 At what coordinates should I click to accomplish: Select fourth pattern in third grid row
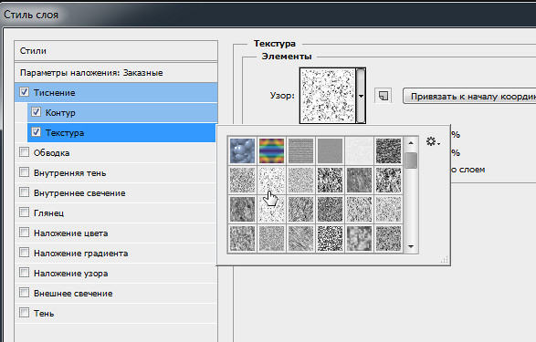330,209
